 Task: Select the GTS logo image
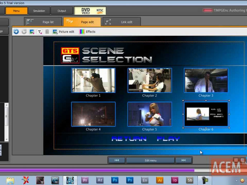pyautogui.click(x=70, y=55)
